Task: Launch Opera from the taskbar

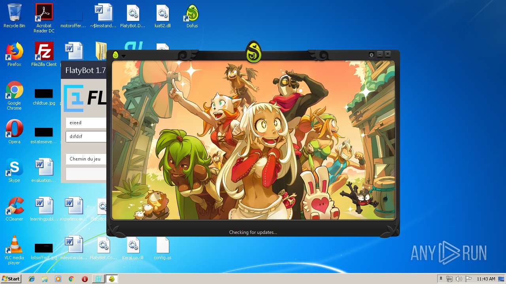Action: tap(85, 279)
